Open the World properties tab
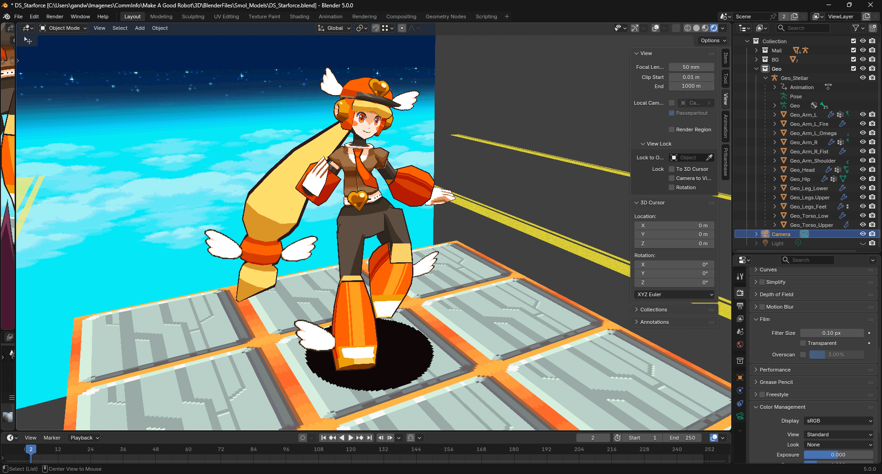Screen dimensions: 882x474 740,344
